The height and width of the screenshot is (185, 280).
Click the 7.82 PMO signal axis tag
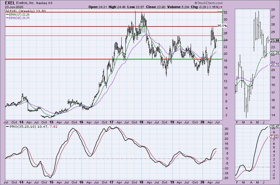coord(274,136)
